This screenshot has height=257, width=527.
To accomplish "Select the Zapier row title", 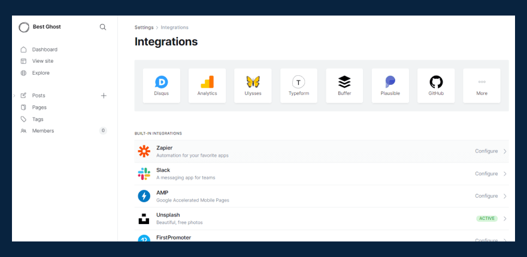I will point(164,148).
